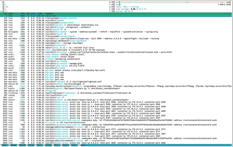
Task: Select the tailscaled process row
Action: pyautogui.click(x=116, y=52)
